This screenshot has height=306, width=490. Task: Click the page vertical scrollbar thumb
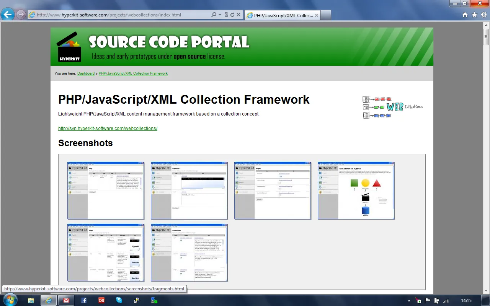point(486,37)
